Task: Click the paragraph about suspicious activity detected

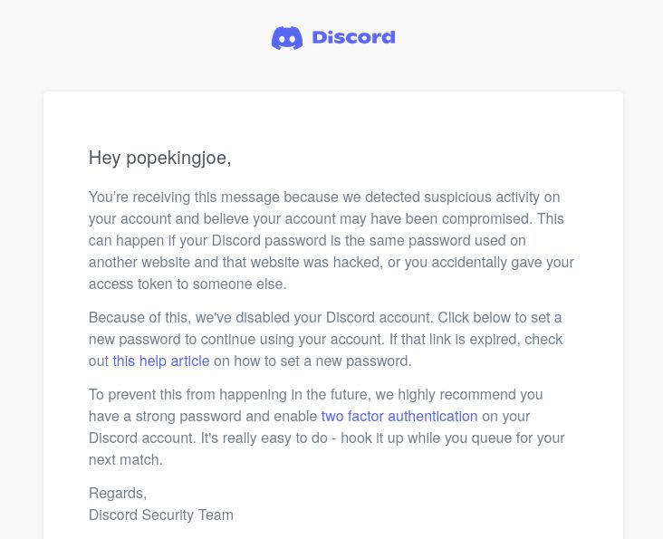Action: (x=331, y=240)
